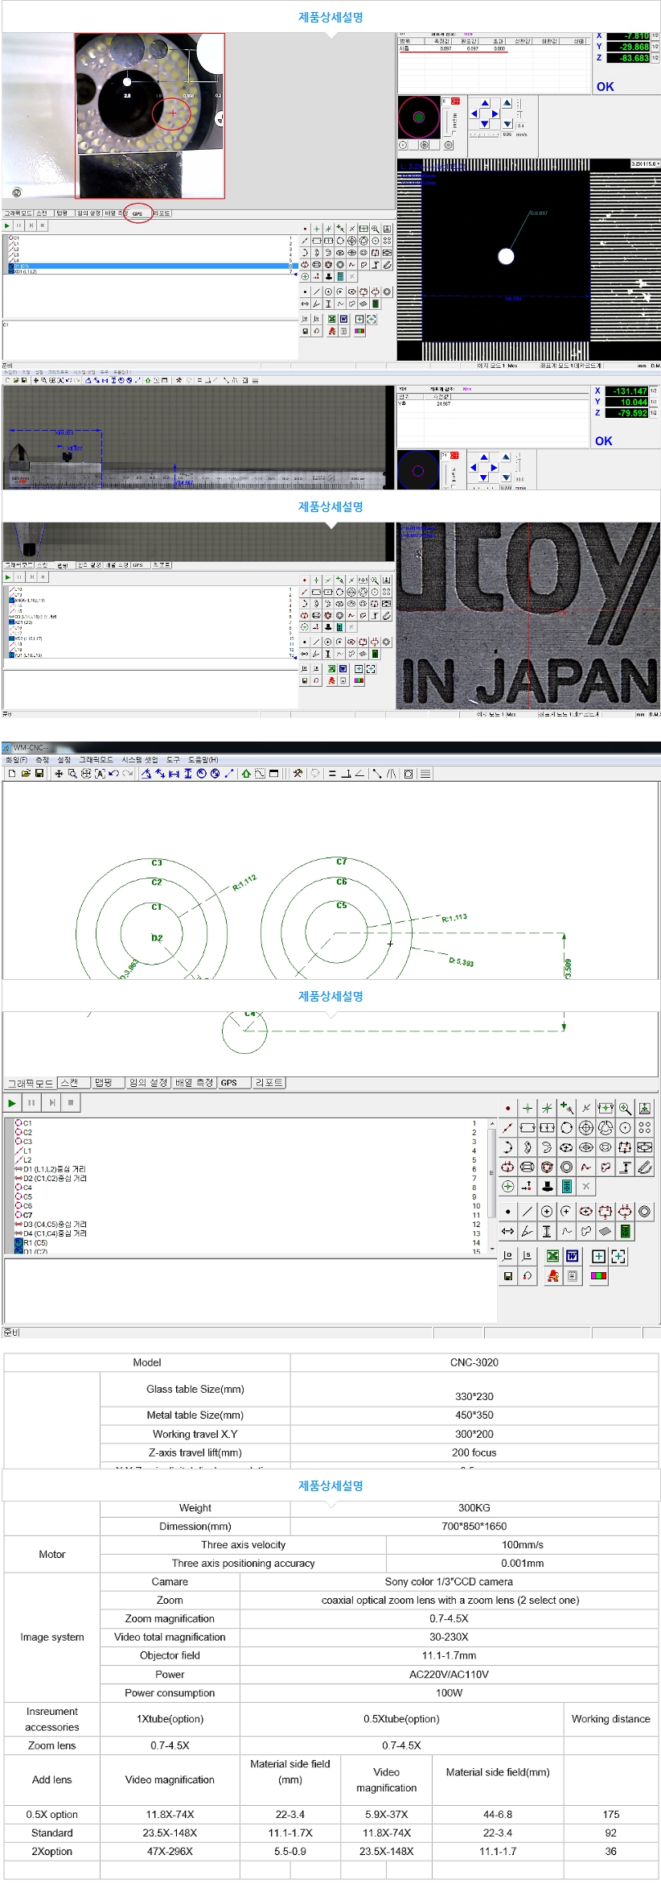The height and width of the screenshot is (1884, 661).
Task: Click the green calculator icon
Action: pyautogui.click(x=625, y=1231)
